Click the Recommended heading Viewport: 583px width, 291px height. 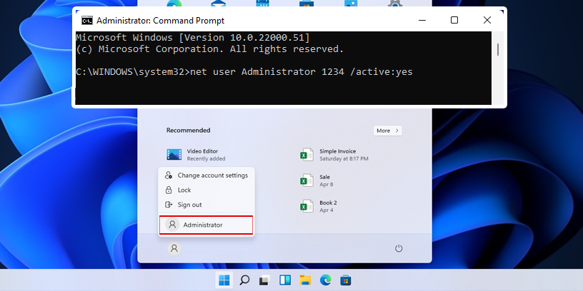[188, 131]
